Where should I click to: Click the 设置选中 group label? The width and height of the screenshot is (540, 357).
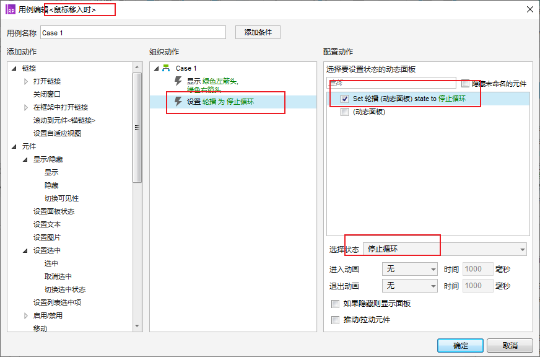pyautogui.click(x=47, y=250)
